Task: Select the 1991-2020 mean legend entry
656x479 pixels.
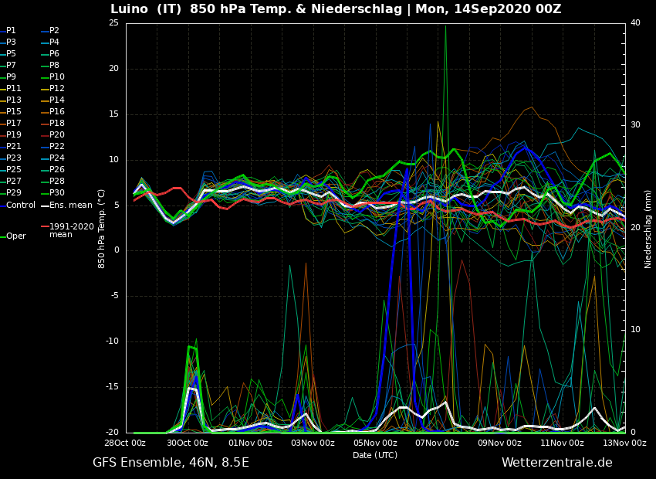Action: click(71, 230)
